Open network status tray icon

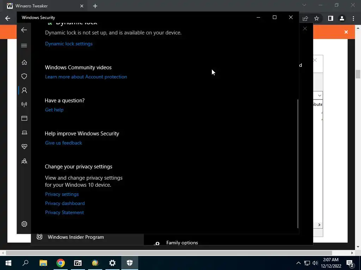coord(307,263)
